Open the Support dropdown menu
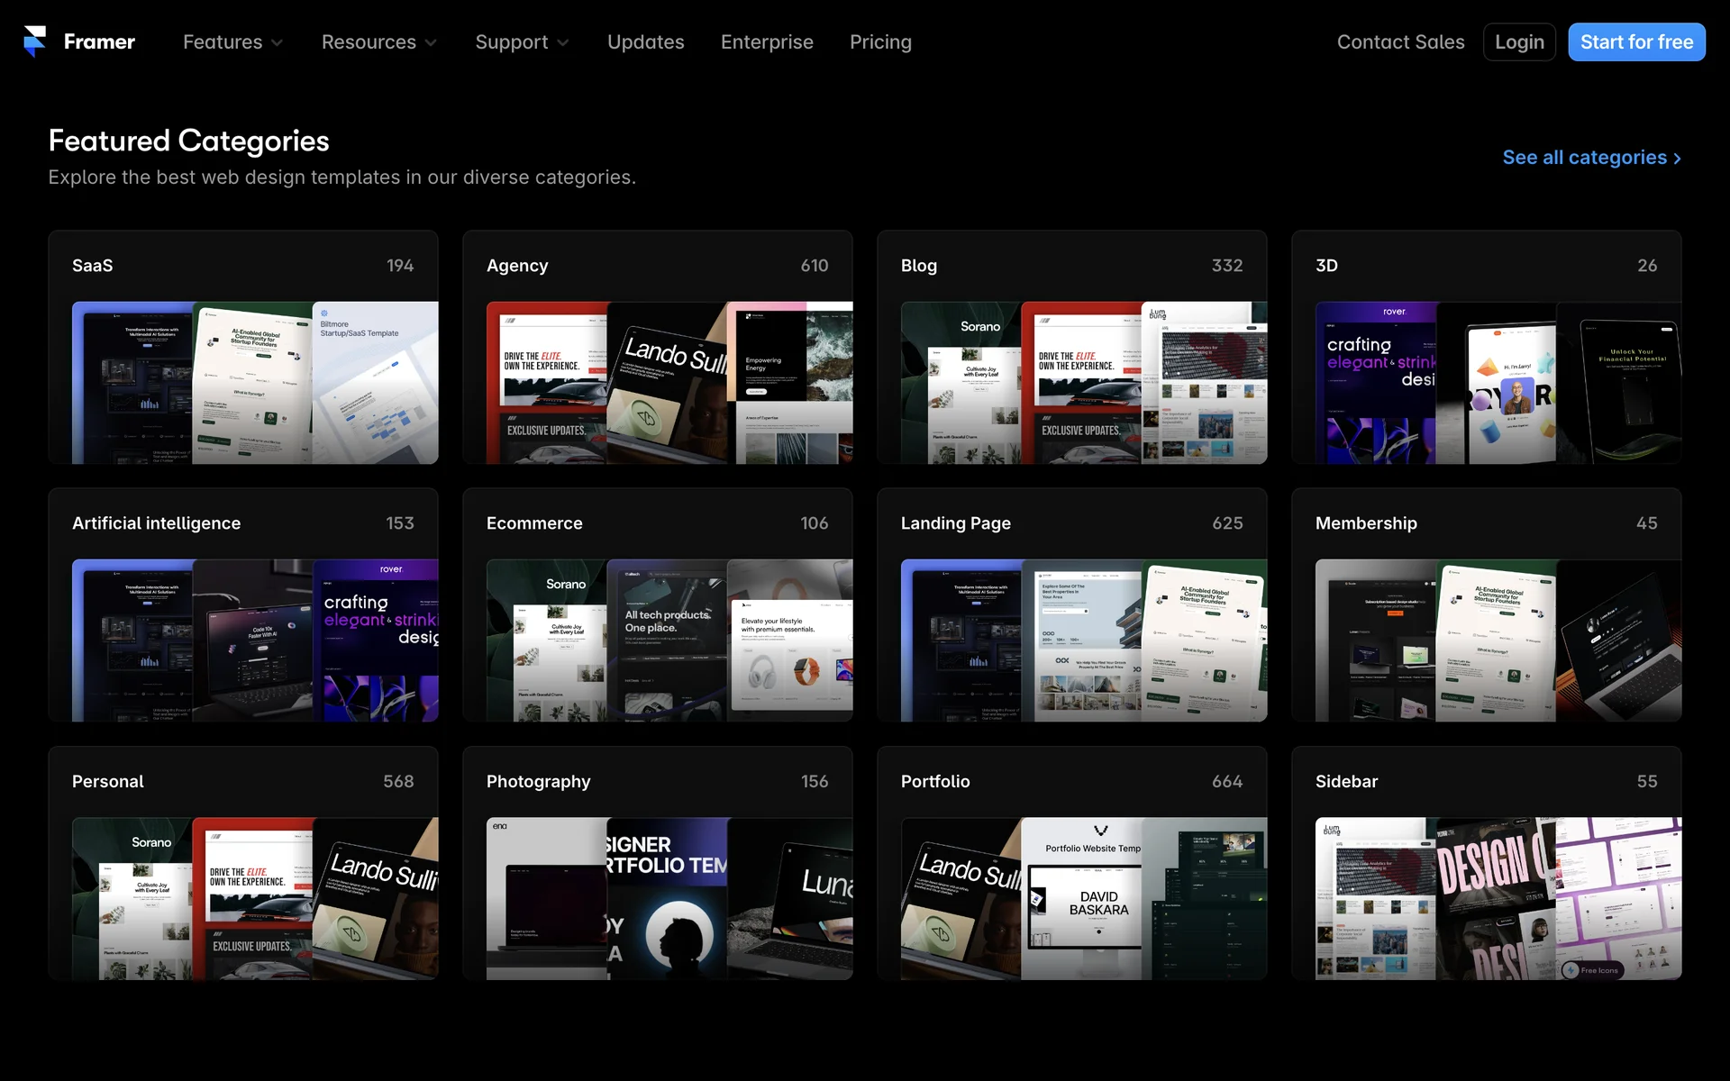1730x1081 pixels. pos(522,42)
